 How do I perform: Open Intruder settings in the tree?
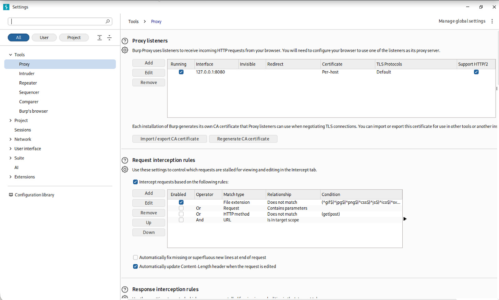click(x=27, y=73)
